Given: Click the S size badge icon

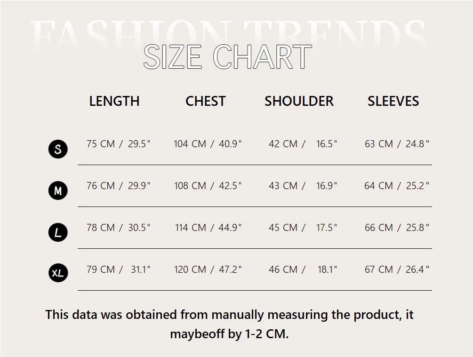Looking at the screenshot, I should tap(58, 149).
